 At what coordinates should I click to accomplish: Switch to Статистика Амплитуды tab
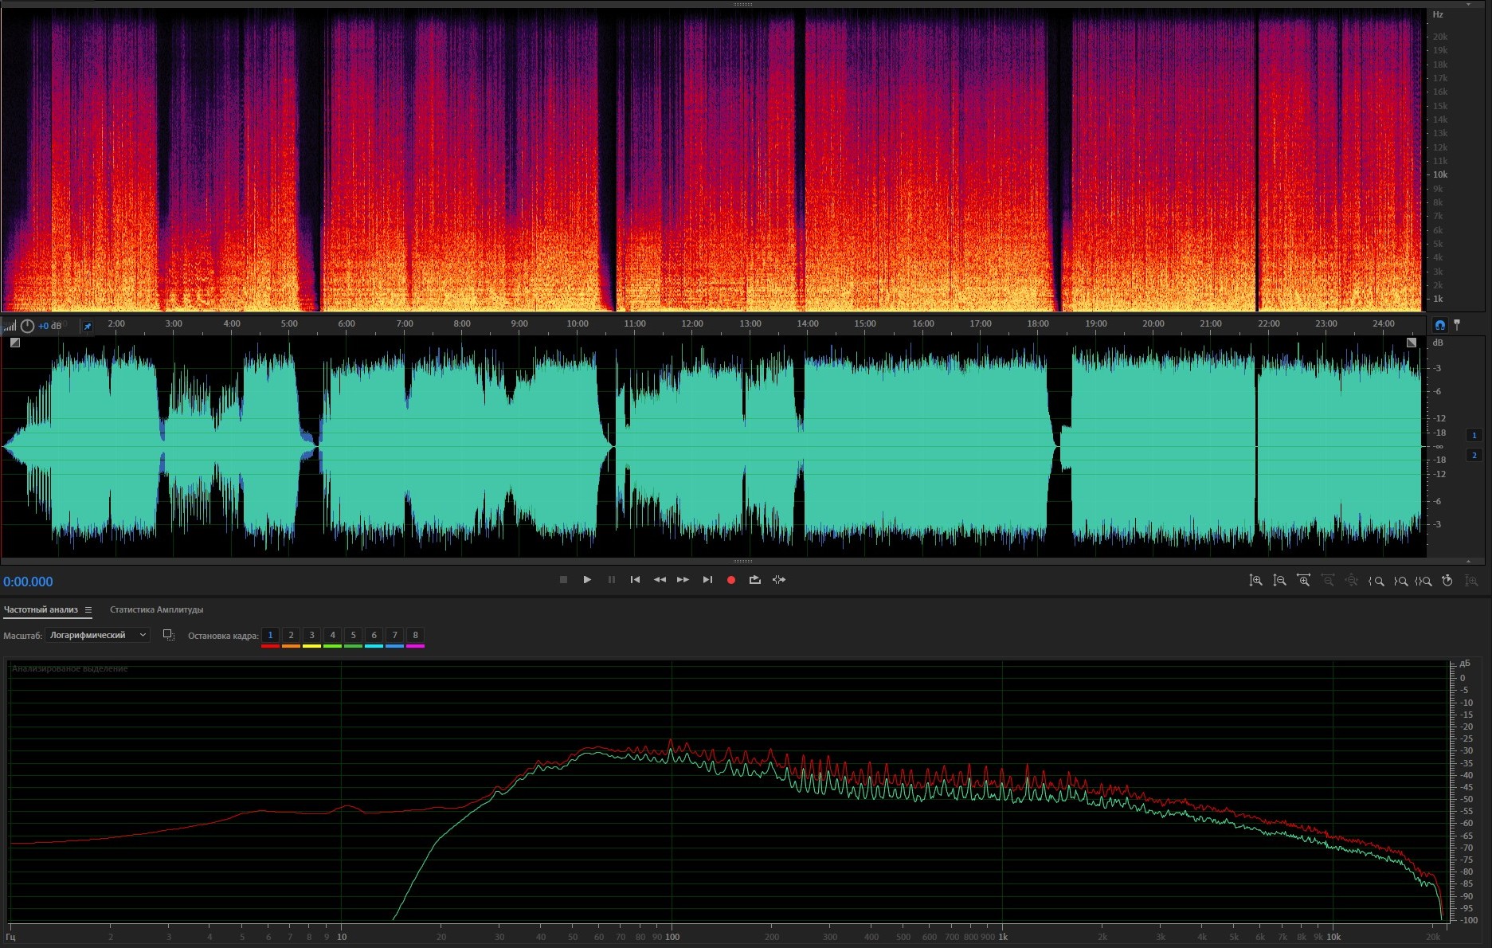tap(156, 610)
